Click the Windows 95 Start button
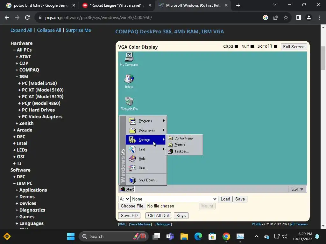The height and width of the screenshot is (244, 326). tap(127, 189)
